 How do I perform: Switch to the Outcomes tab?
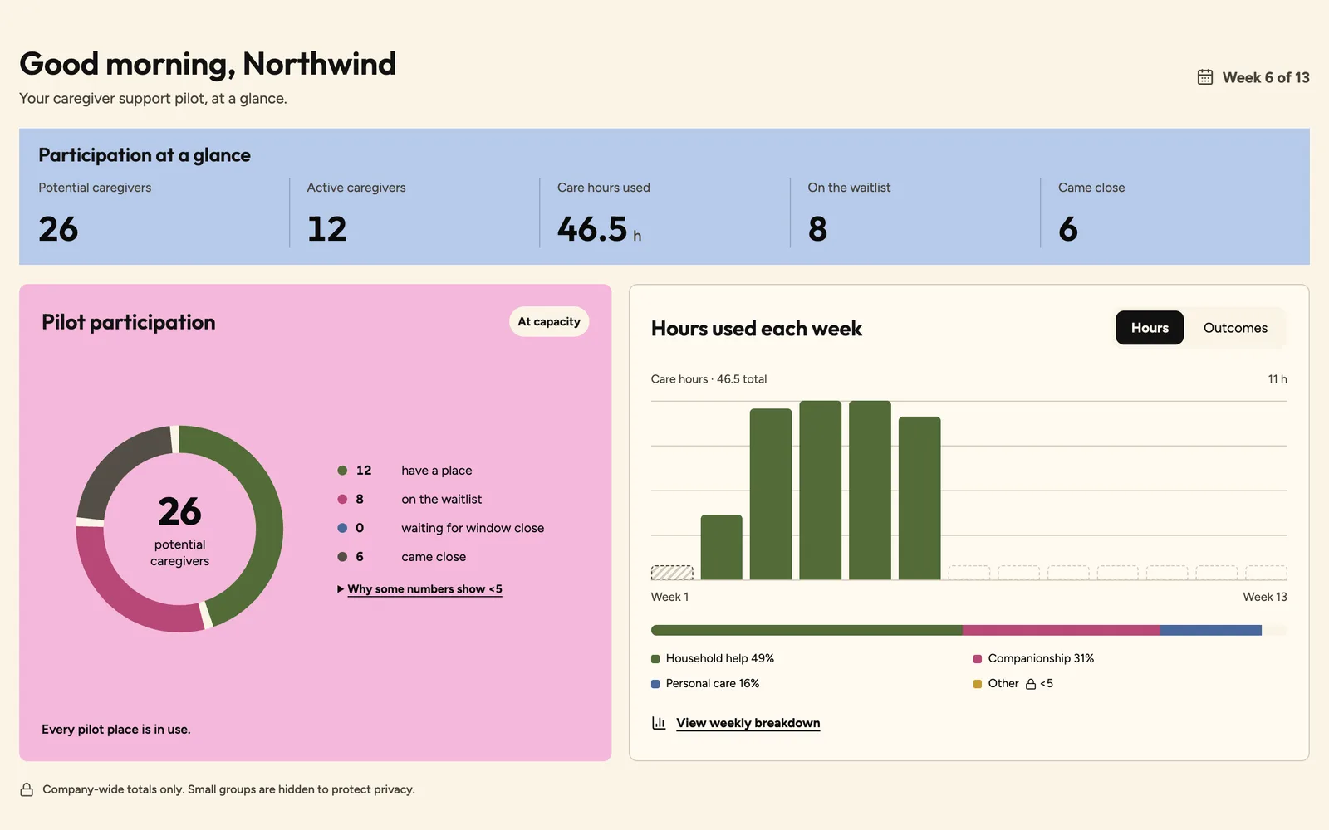pyautogui.click(x=1235, y=328)
